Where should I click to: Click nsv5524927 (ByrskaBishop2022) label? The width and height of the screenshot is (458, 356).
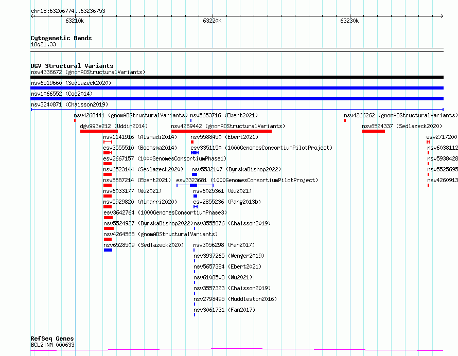[x=148, y=223]
